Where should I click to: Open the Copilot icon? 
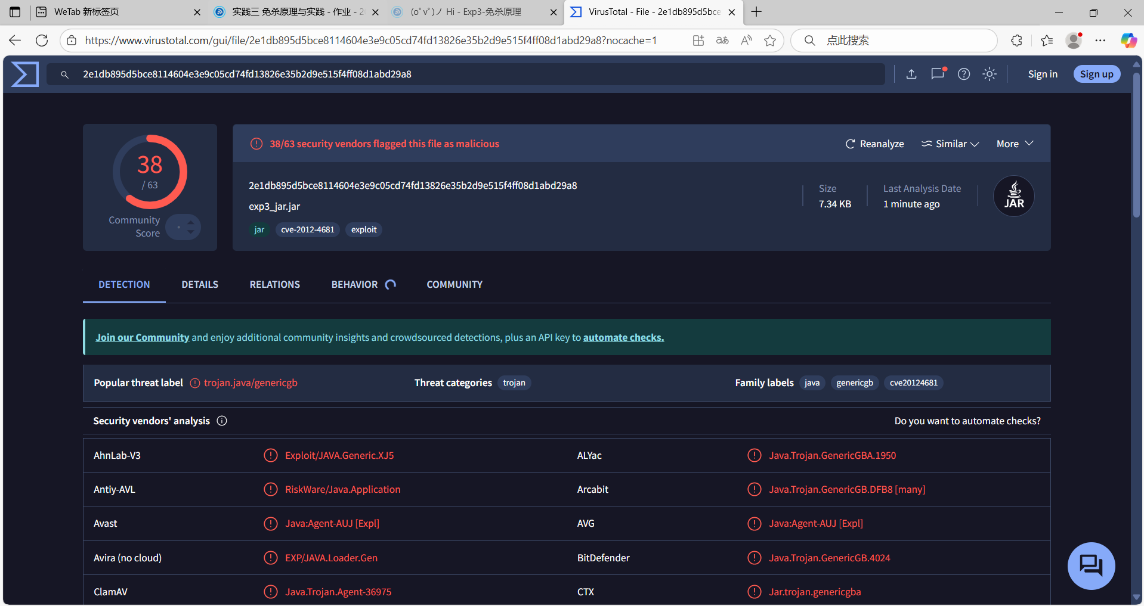pos(1128,41)
